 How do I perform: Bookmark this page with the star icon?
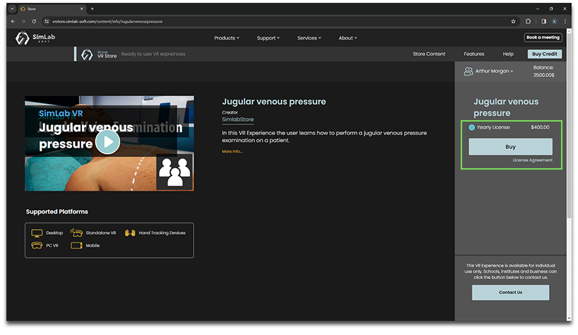tap(513, 21)
